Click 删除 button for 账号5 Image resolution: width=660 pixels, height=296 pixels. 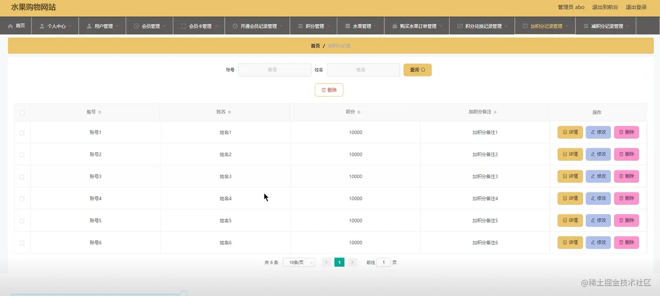(626, 220)
